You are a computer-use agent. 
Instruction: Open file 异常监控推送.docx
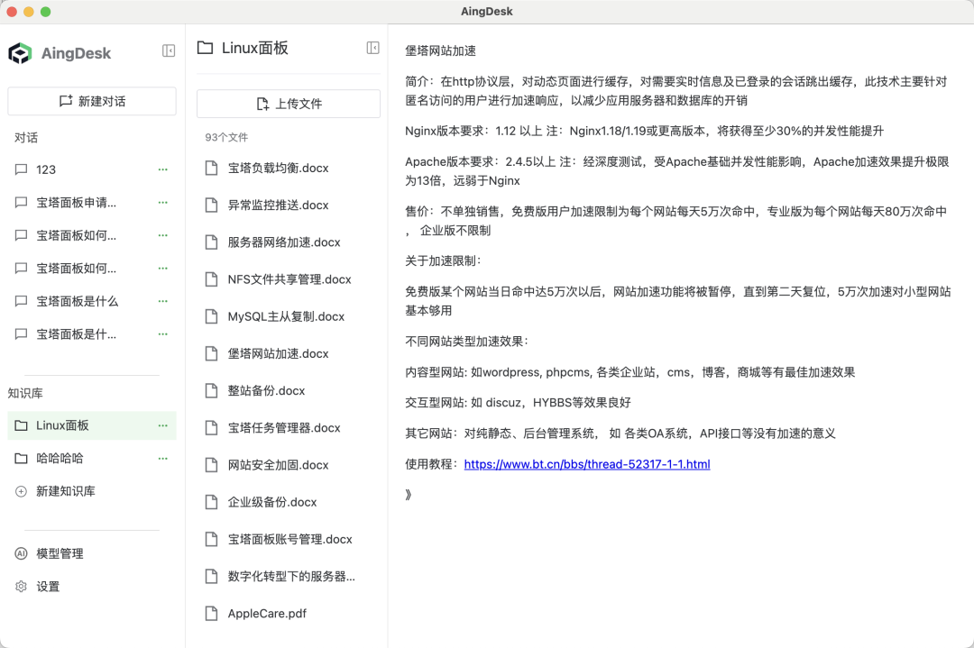[289, 205]
